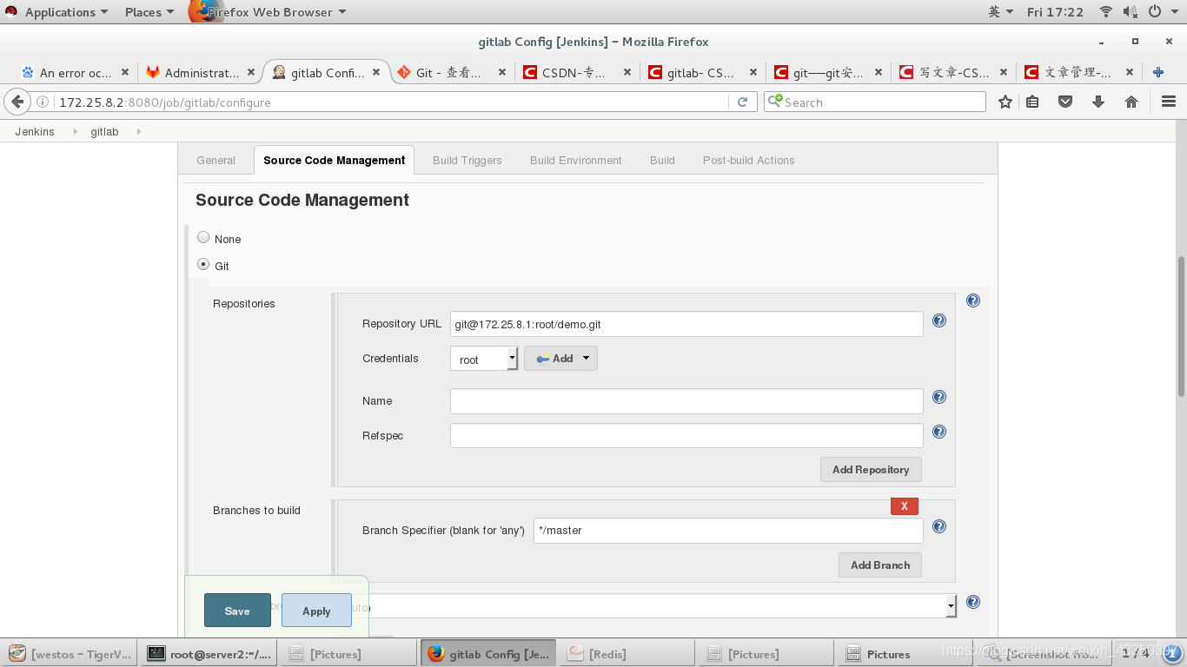
Task: Switch to root@server2 terminal taskbar item
Action: click(x=209, y=654)
